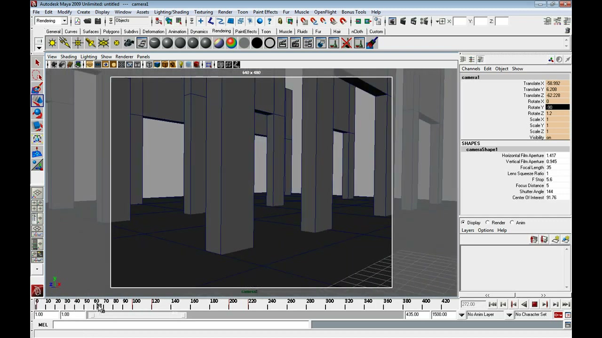Choose the Select arrow tool in toolbox
The image size is (602, 338).
tap(37, 62)
